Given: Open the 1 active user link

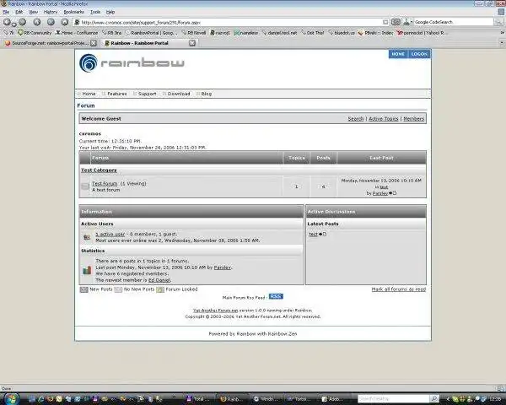Looking at the screenshot, I should click(x=110, y=235).
